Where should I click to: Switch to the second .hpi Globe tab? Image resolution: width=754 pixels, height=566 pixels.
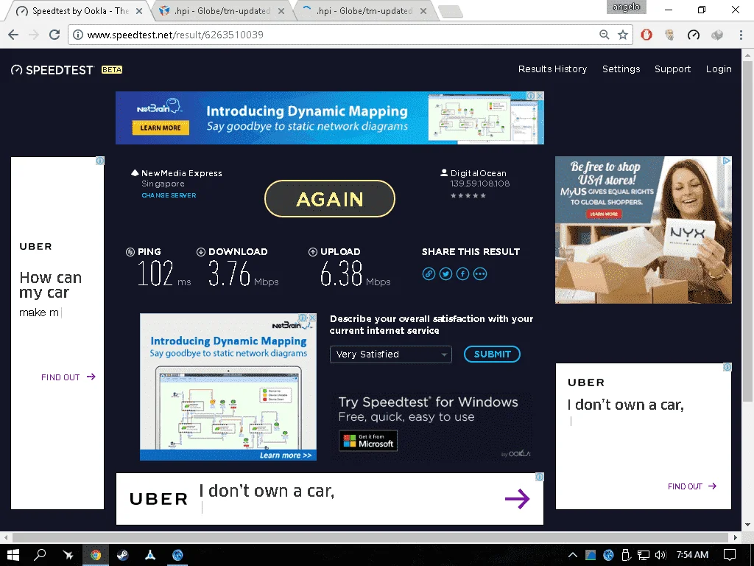tap(221, 10)
